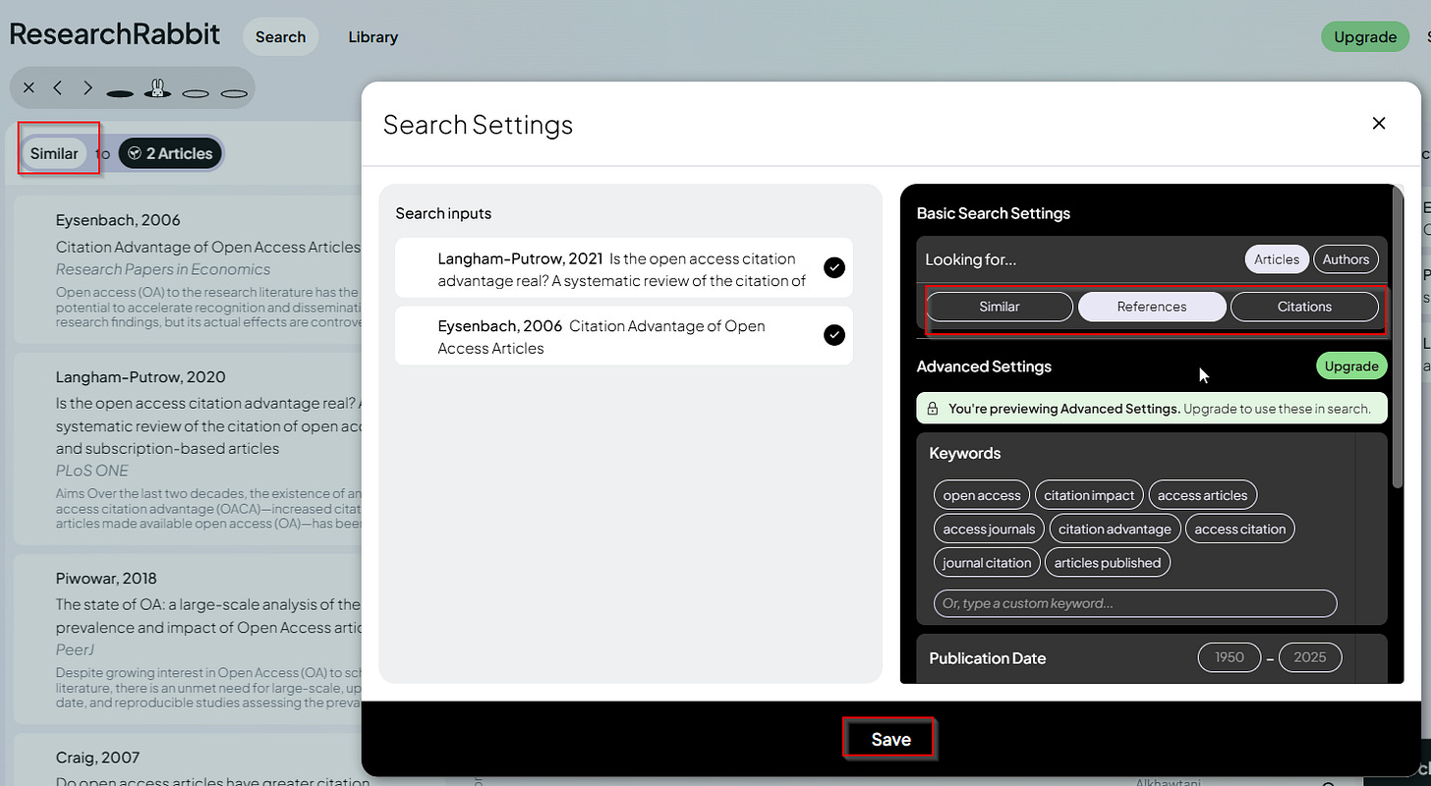Close the Search Settings dialog with X

[1379, 123]
